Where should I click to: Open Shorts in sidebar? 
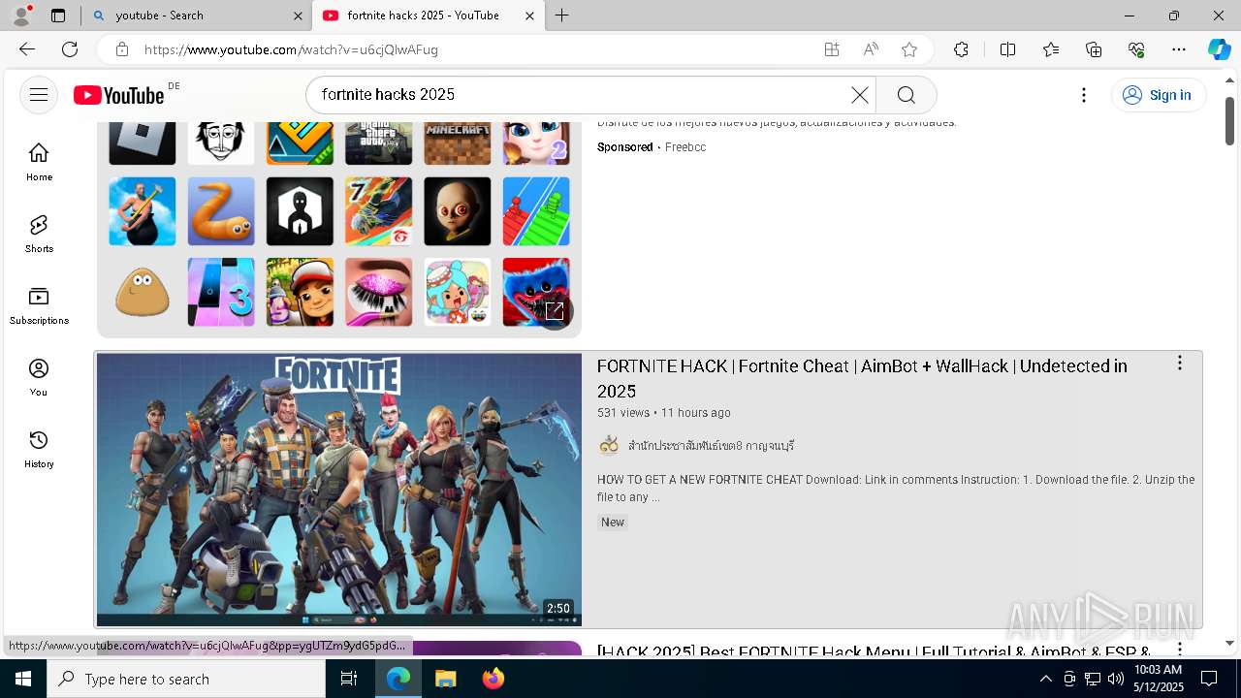point(39,234)
